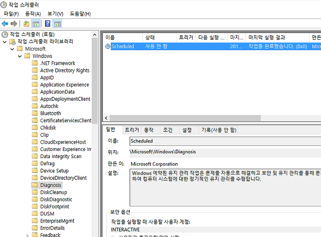The width and height of the screenshot is (321, 237).
Task: Click the 이름 field containing Scheduled
Action: tap(225, 141)
